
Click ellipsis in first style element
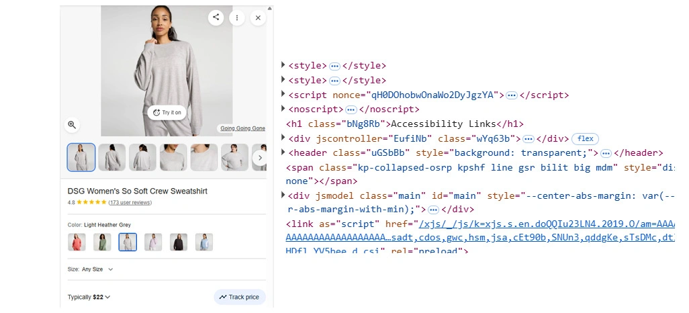tap(335, 66)
